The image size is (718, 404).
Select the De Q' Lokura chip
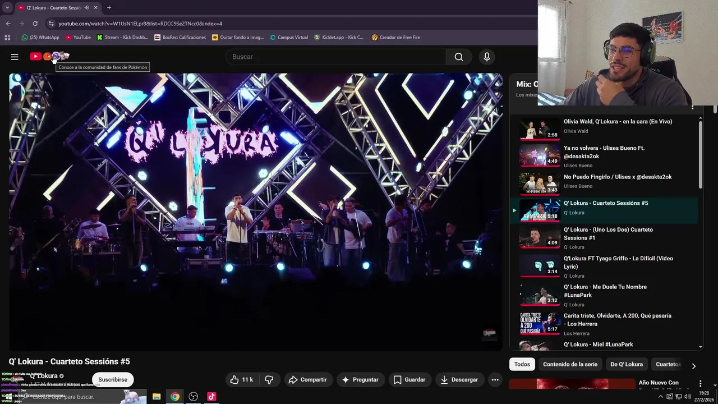[x=627, y=364]
